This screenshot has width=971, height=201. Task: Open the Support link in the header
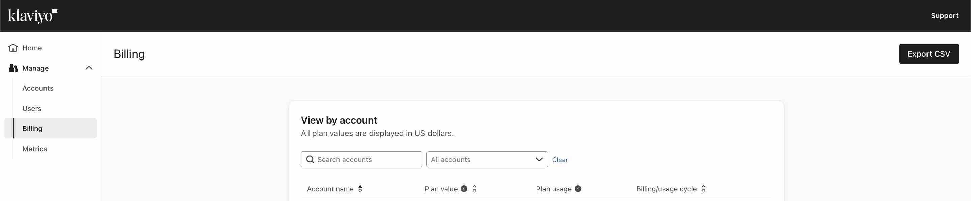(x=944, y=16)
